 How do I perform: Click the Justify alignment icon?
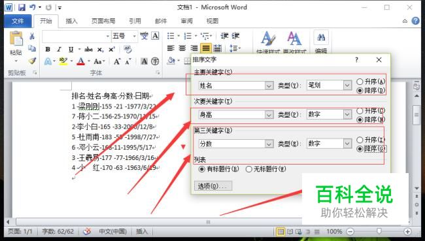pyautogui.click(x=206, y=48)
